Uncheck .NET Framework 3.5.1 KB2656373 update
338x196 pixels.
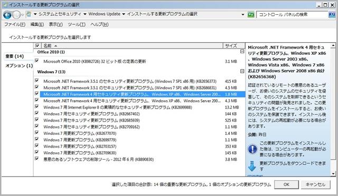[36, 81]
